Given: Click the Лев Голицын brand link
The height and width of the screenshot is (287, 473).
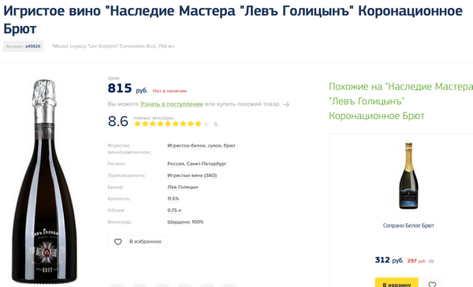Looking at the screenshot, I should tap(183, 187).
